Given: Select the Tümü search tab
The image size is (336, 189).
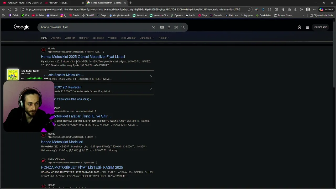Looking at the screenshot, I should point(44,38).
